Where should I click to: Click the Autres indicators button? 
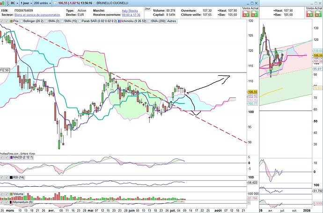pos(171,21)
